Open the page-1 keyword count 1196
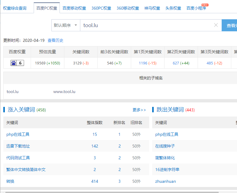 143,63
